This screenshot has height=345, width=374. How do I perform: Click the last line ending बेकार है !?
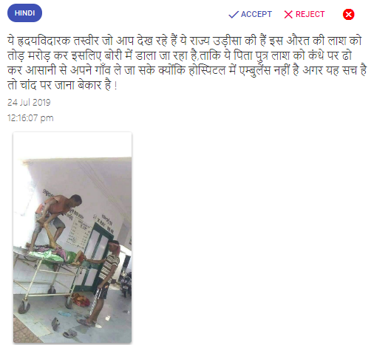62,85
